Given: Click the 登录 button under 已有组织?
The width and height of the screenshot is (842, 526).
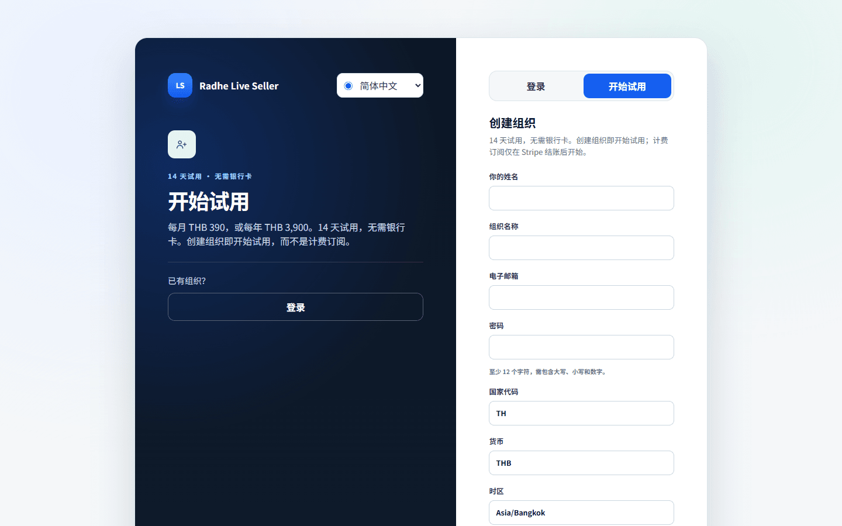Looking at the screenshot, I should [295, 307].
